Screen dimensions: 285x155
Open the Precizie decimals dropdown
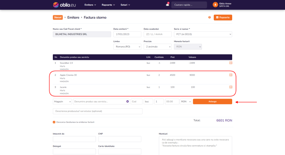(x=157, y=47)
